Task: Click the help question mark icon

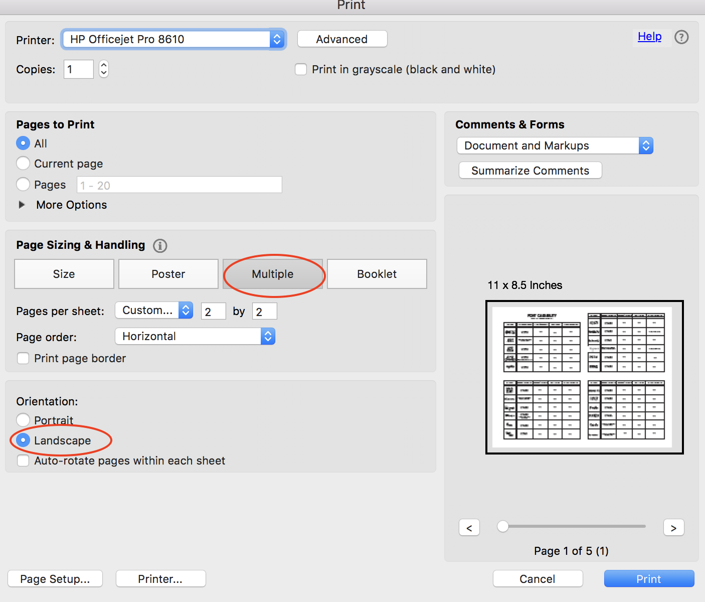Action: click(x=681, y=37)
